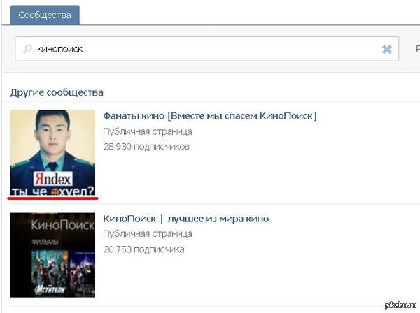Open КиноПоиск | лучшее из мира кино link
This screenshot has height=313, width=420.
coord(185,219)
